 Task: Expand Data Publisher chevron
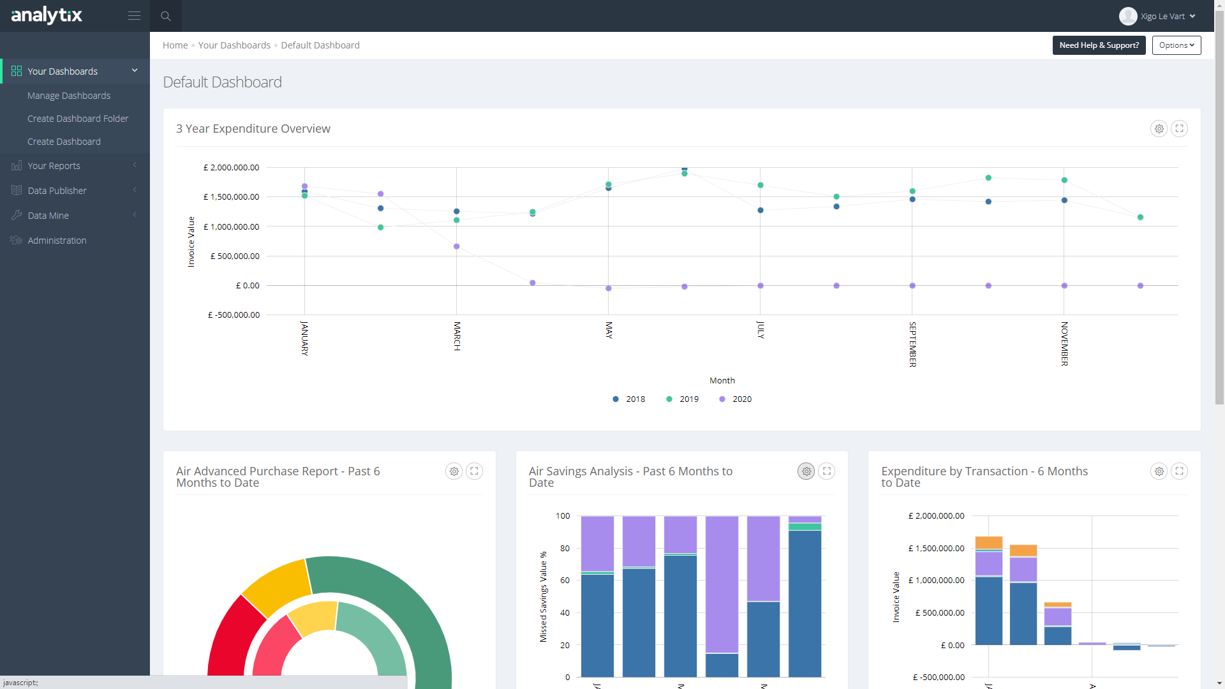[135, 190]
